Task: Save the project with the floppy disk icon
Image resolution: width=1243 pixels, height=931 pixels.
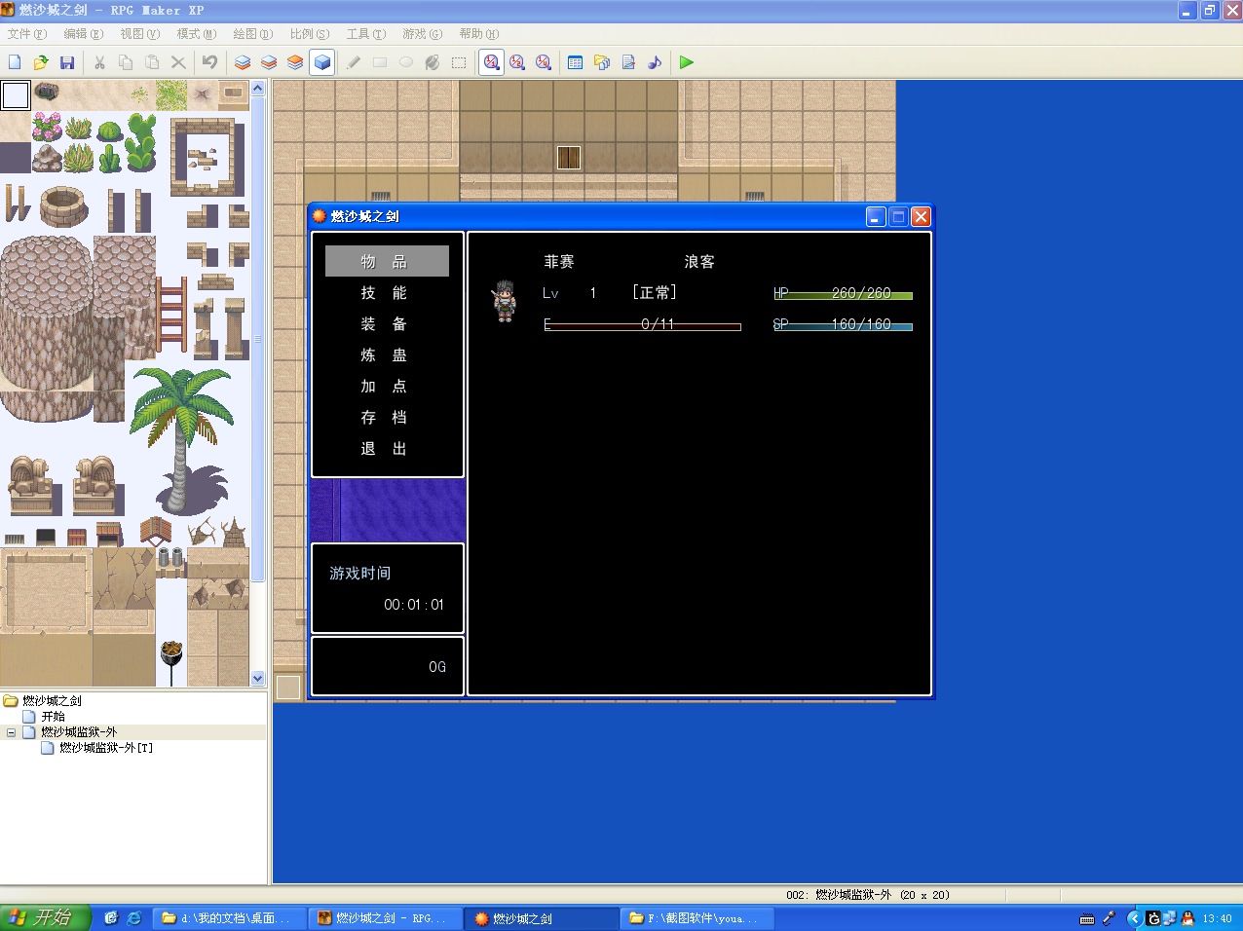Action: click(x=67, y=62)
